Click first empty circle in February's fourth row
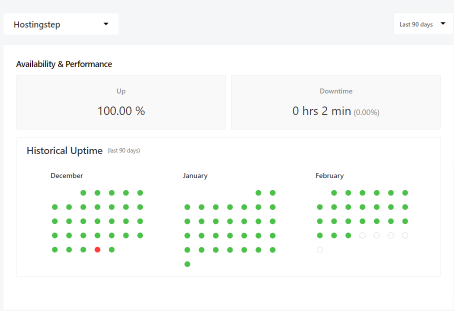Image resolution: width=454 pixels, height=311 pixels. point(362,235)
